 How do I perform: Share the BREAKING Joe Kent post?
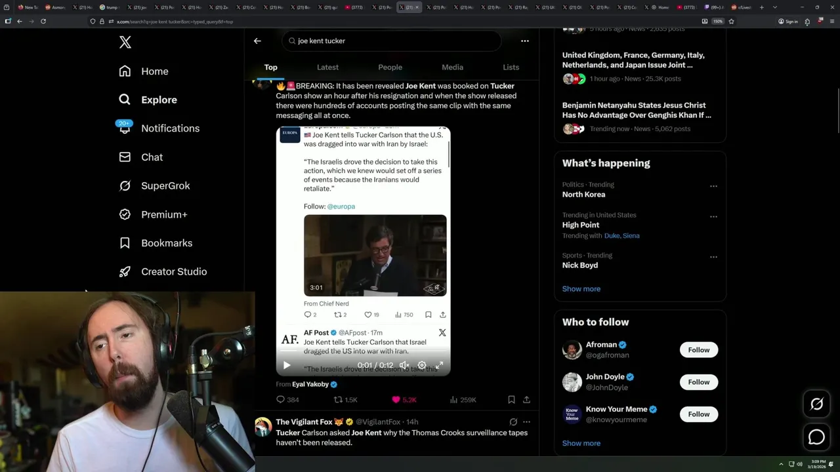point(526,399)
